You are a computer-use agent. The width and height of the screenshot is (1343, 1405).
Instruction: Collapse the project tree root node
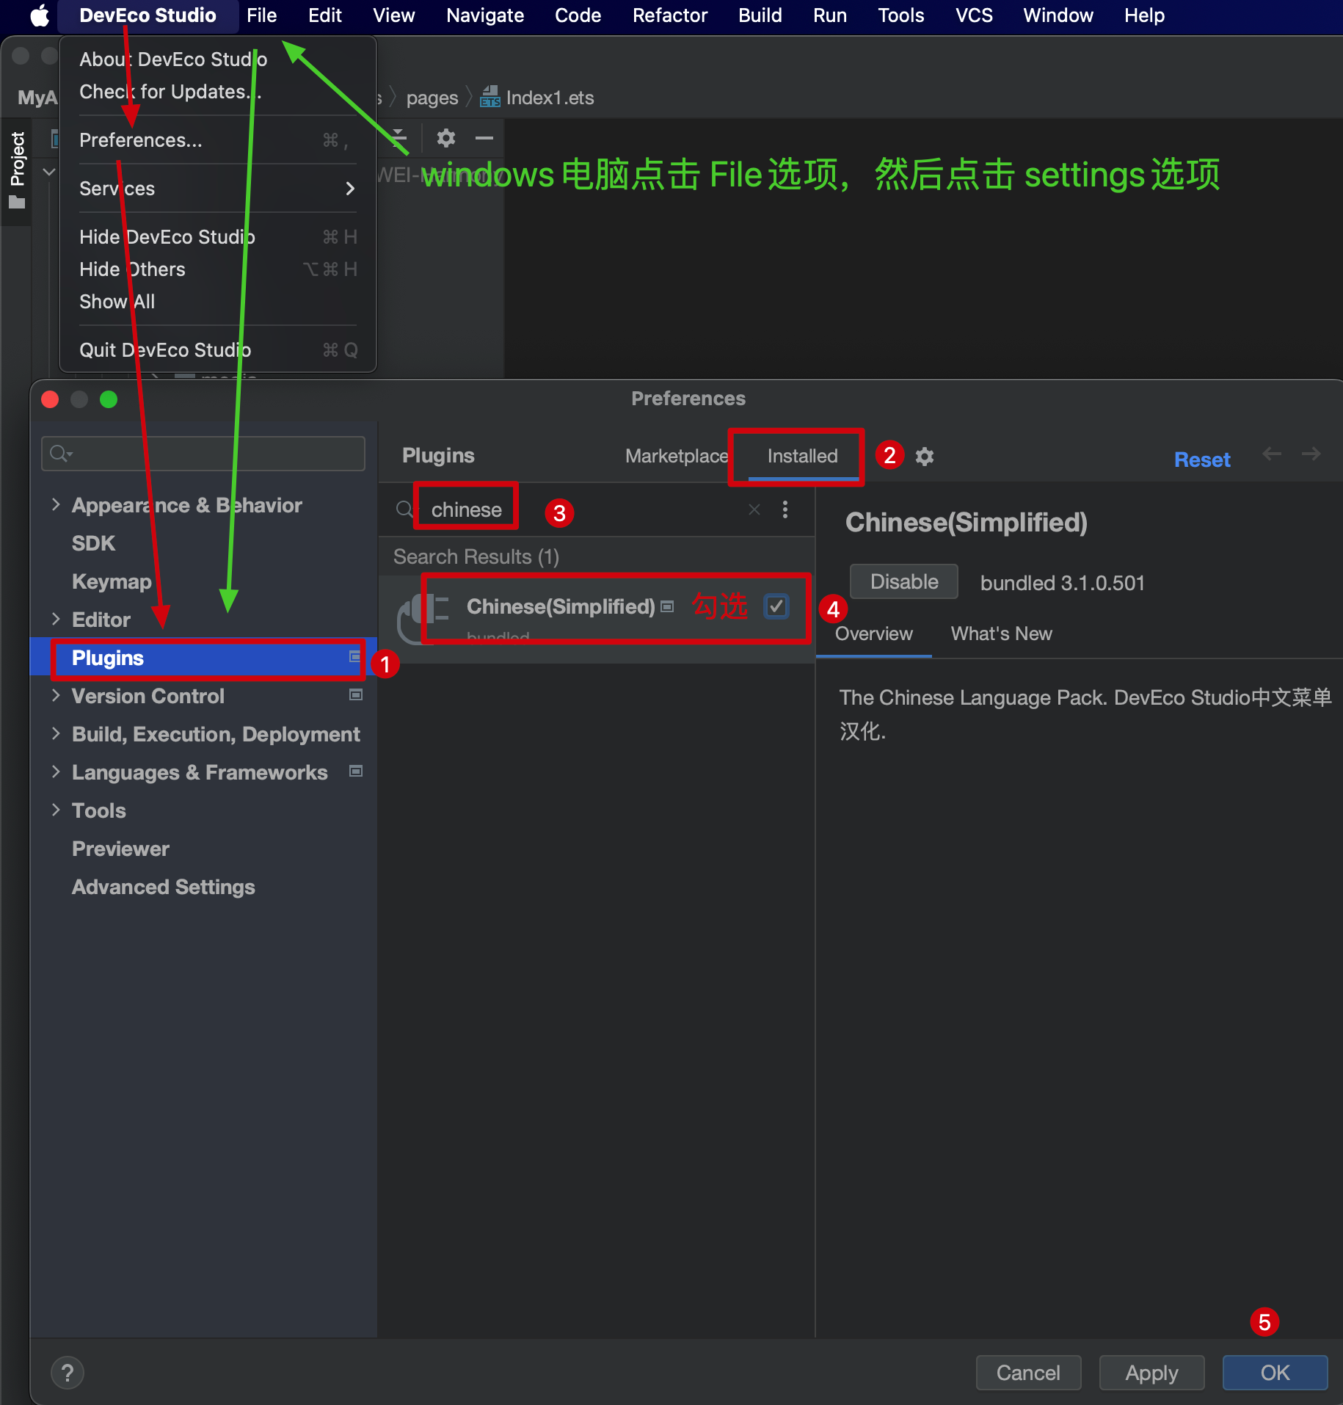pos(49,172)
